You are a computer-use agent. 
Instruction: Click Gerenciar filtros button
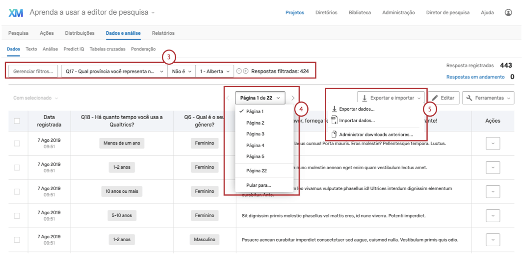(33, 71)
